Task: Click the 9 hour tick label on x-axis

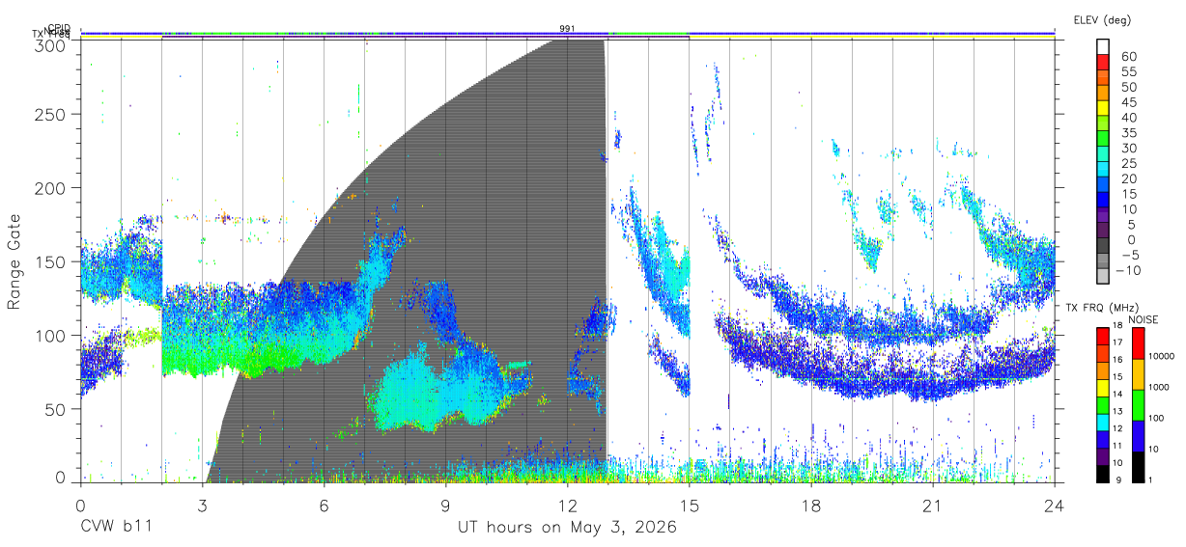Action: point(445,506)
